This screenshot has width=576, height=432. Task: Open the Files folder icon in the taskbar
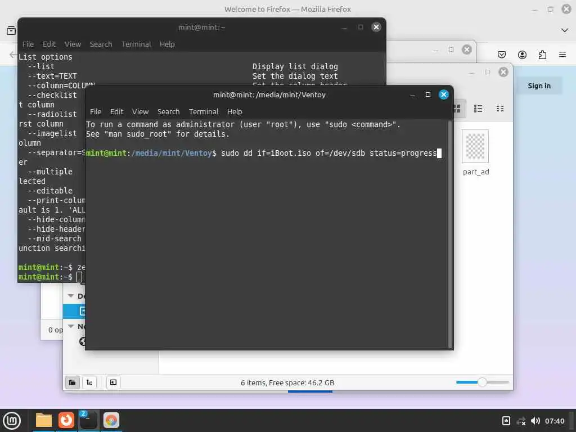(x=43, y=420)
